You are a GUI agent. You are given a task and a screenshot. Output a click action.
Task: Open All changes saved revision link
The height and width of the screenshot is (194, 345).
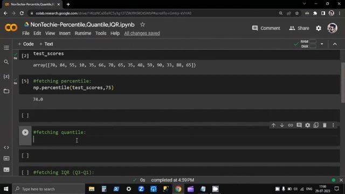142,33
